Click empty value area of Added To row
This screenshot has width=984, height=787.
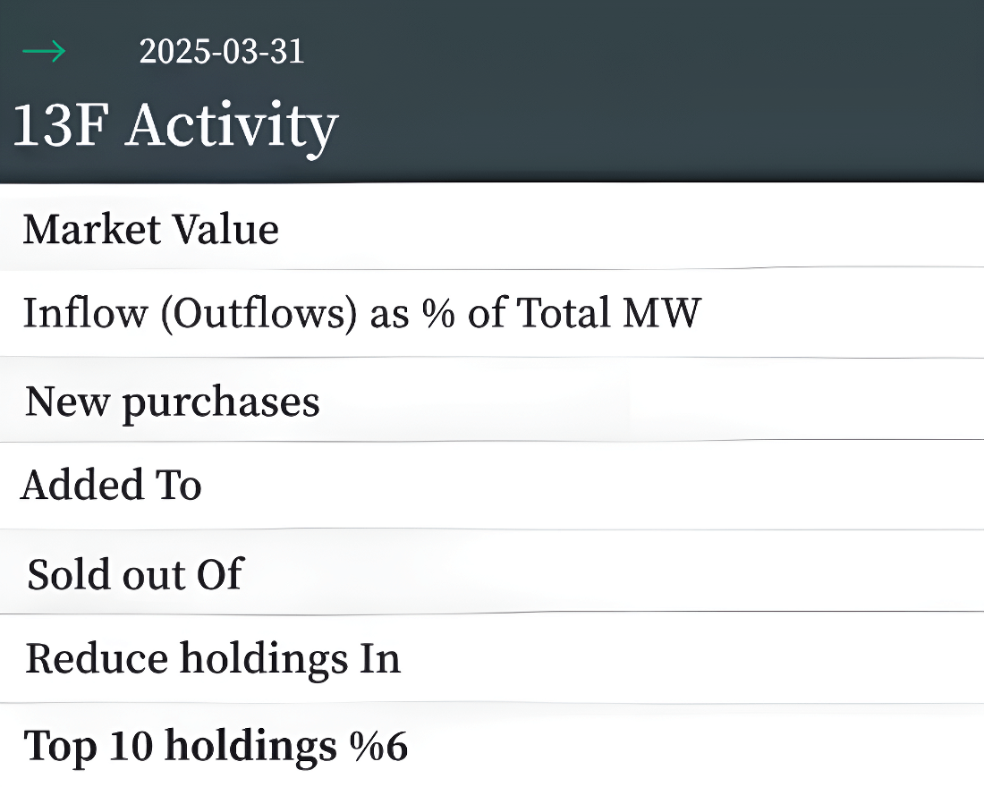(592, 486)
